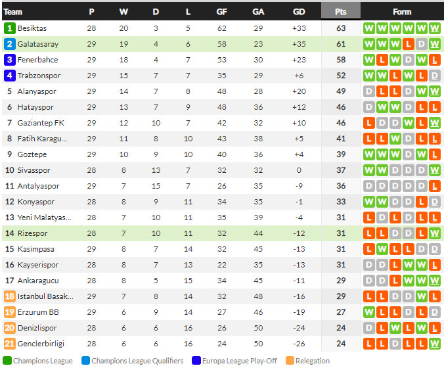Viewport: 444px width, 368px height.
Task: Click Galatasaray's blue position 2 badge
Action: tap(9, 44)
